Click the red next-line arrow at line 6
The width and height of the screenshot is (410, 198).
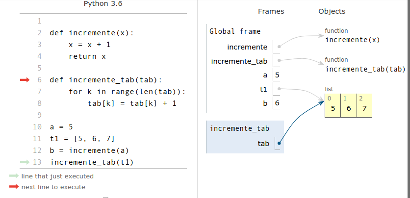pos(25,80)
